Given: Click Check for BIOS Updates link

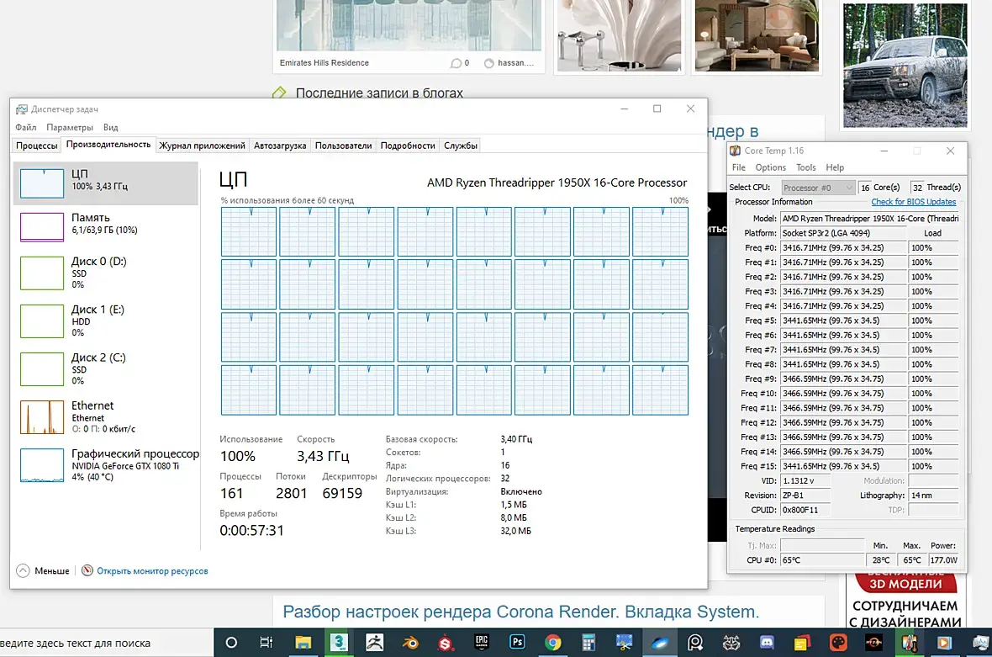Looking at the screenshot, I should [914, 201].
